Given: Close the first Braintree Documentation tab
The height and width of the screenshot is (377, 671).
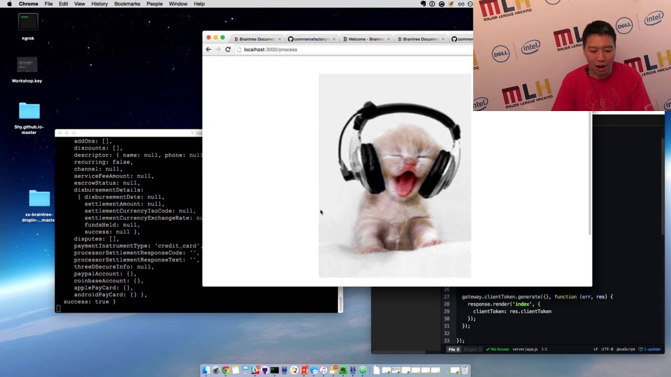Looking at the screenshot, I should pos(279,39).
